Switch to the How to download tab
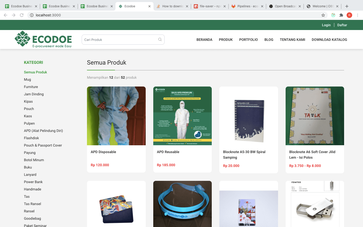This screenshot has height=227, width=363. point(172,6)
